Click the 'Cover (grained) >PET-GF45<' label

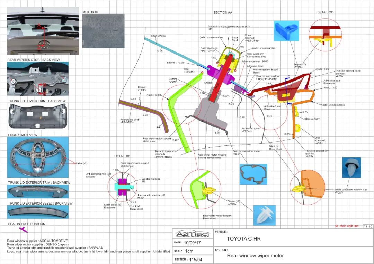252,38
